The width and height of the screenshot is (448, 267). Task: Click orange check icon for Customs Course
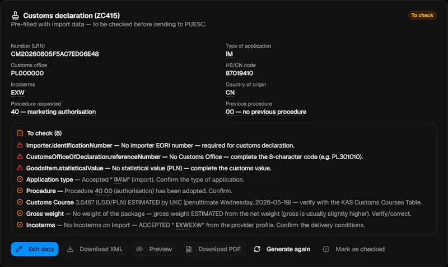click(20, 202)
